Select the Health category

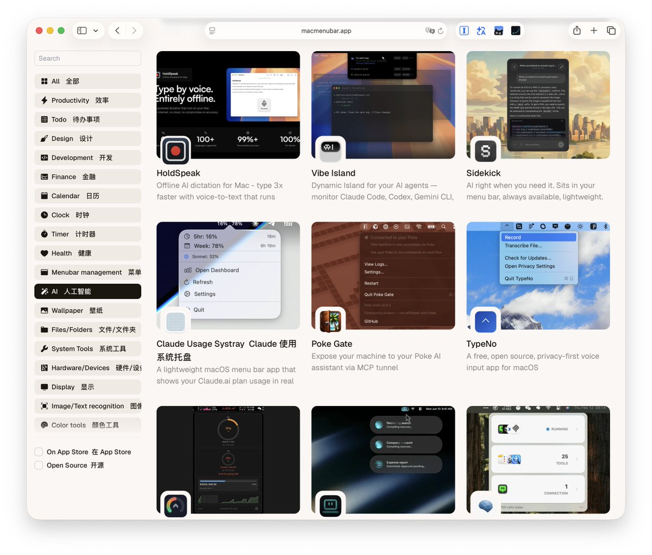pyautogui.click(x=87, y=253)
